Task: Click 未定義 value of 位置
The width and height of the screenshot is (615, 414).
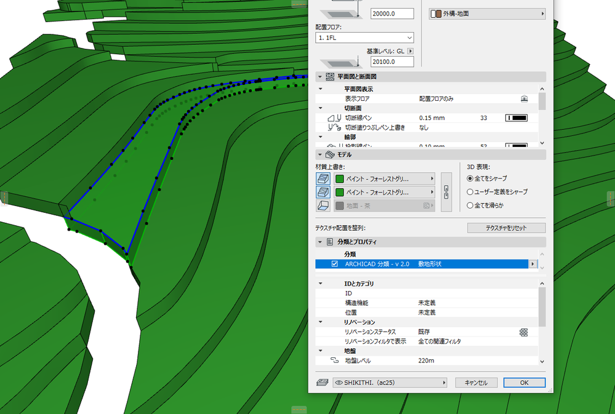Action: [x=427, y=312]
